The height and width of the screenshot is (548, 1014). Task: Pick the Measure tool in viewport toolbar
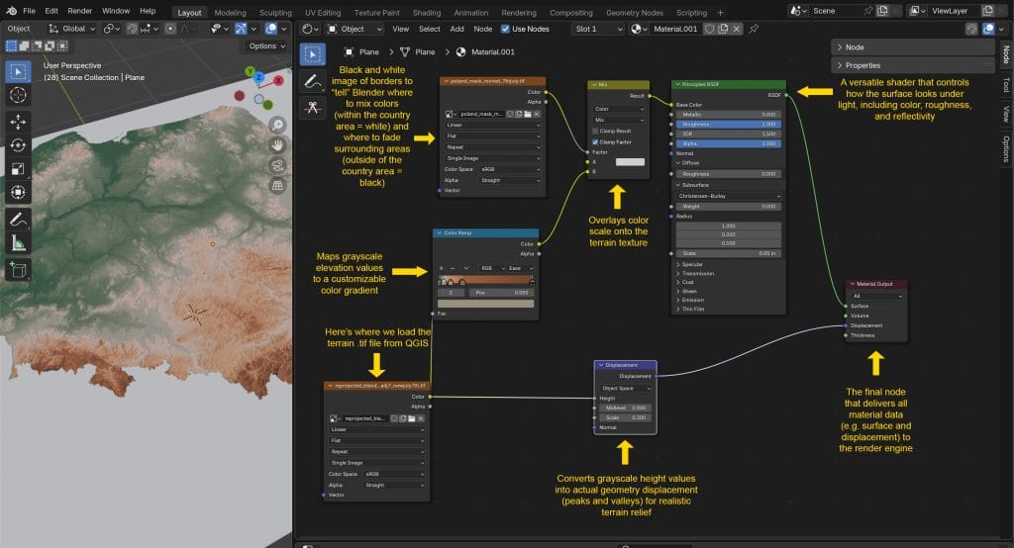point(18,242)
